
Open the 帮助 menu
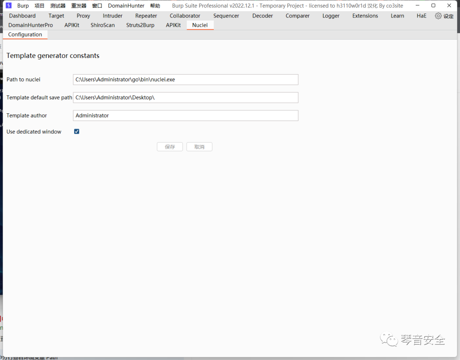[155, 6]
